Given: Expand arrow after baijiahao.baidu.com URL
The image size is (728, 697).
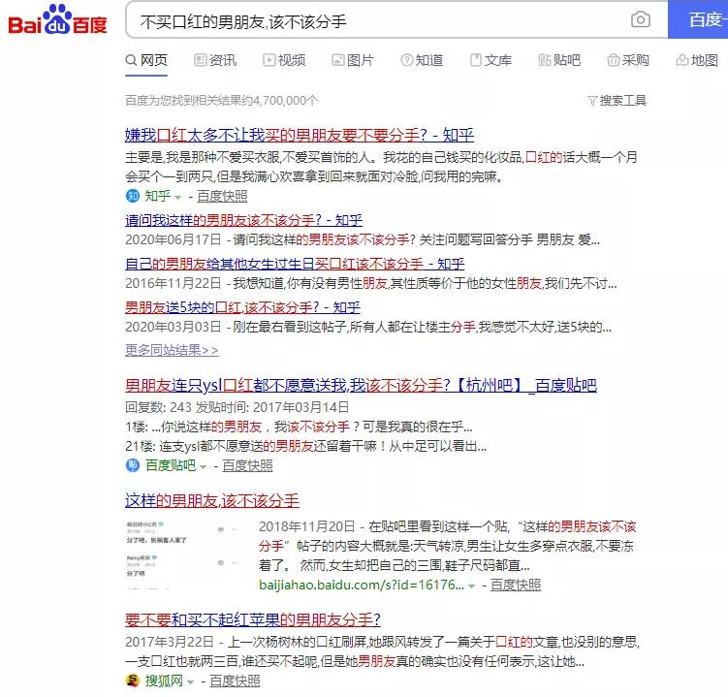Looking at the screenshot, I should coord(472,586).
